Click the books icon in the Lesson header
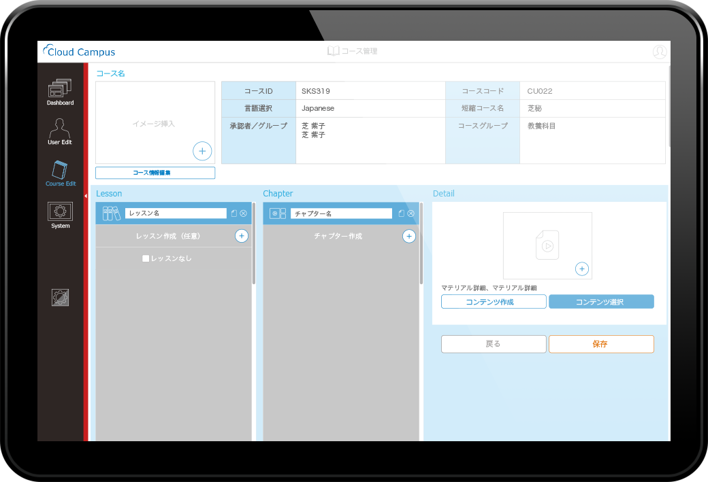 [x=111, y=213]
